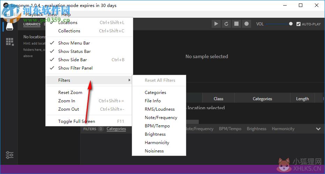The image size is (325, 174).
Task: Maximize the Sononym window
Action: (301, 5)
